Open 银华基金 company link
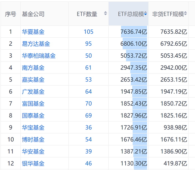The width and height of the screenshot is (195, 170). pyautogui.click(x=33, y=163)
